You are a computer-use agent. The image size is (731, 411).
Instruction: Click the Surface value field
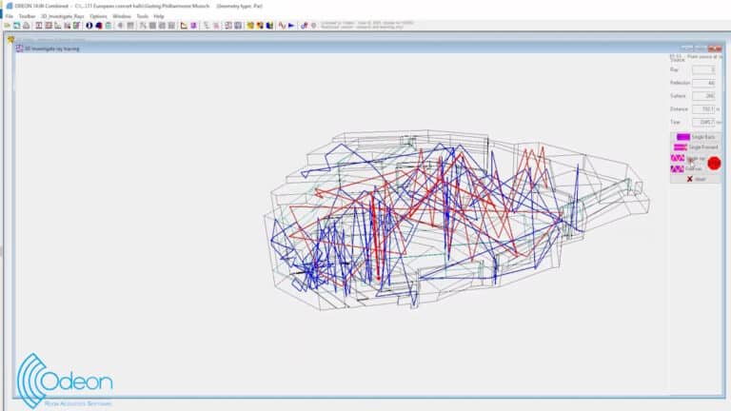[x=703, y=96]
